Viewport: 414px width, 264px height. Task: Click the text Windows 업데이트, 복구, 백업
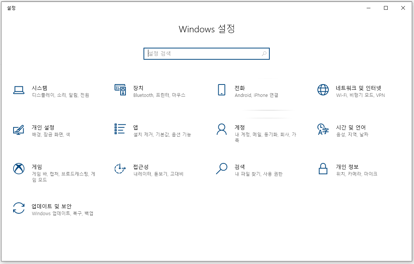63,213
